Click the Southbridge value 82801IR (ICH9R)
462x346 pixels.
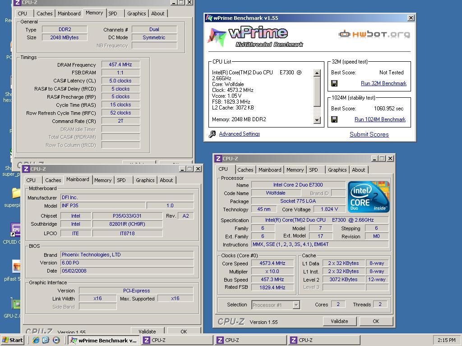(x=127, y=224)
